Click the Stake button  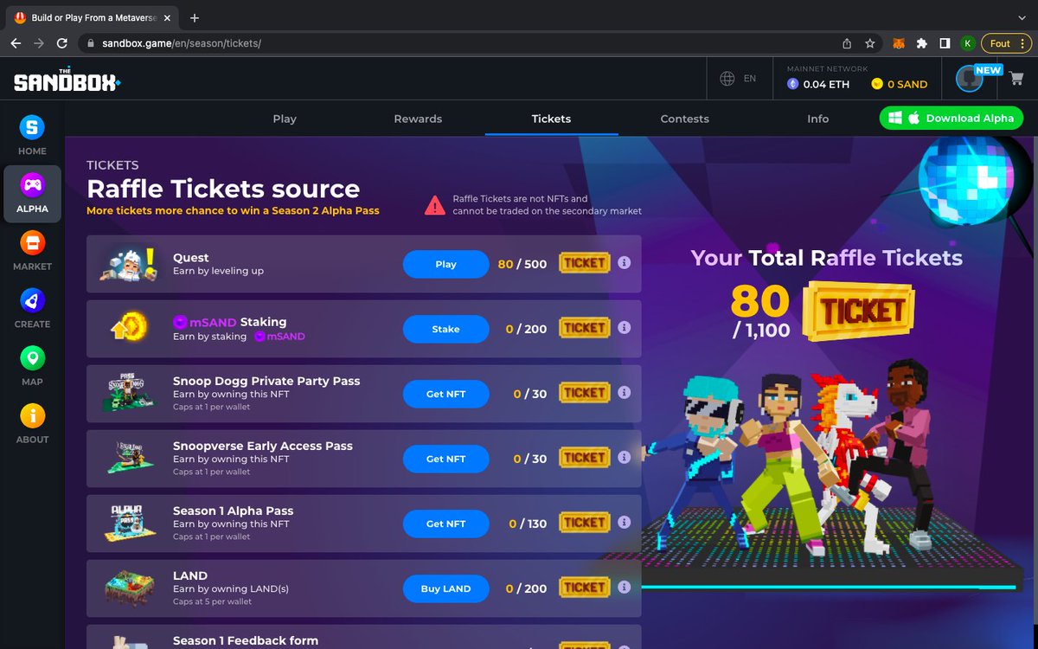click(x=446, y=329)
